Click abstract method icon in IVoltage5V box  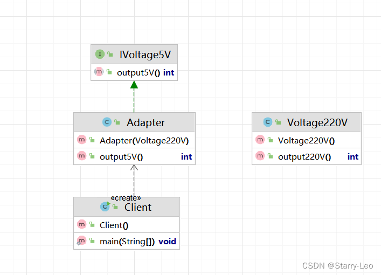pyautogui.click(x=99, y=72)
